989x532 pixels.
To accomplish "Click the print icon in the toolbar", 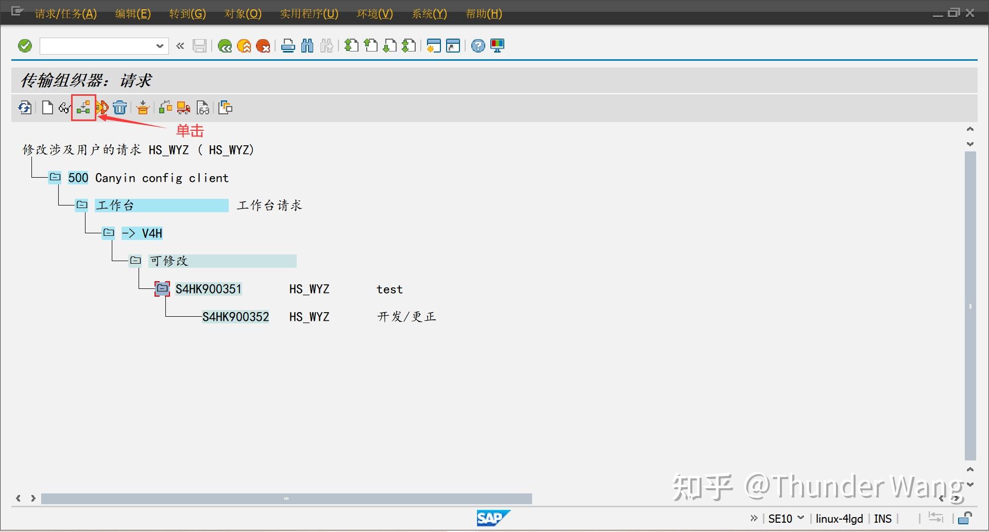I will pyautogui.click(x=288, y=45).
